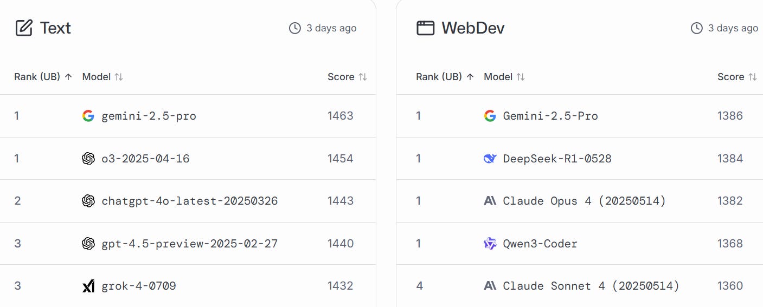
Task: Click the Google logo beside gemini-2.5-pro
Action: point(88,116)
